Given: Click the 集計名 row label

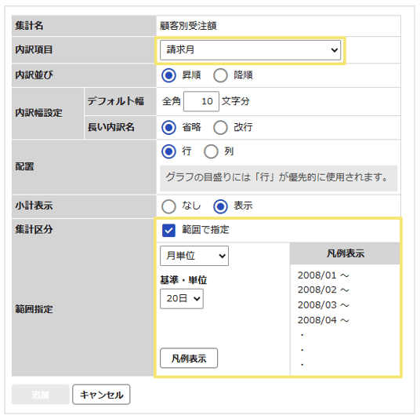Looking at the screenshot, I should (x=29, y=26).
